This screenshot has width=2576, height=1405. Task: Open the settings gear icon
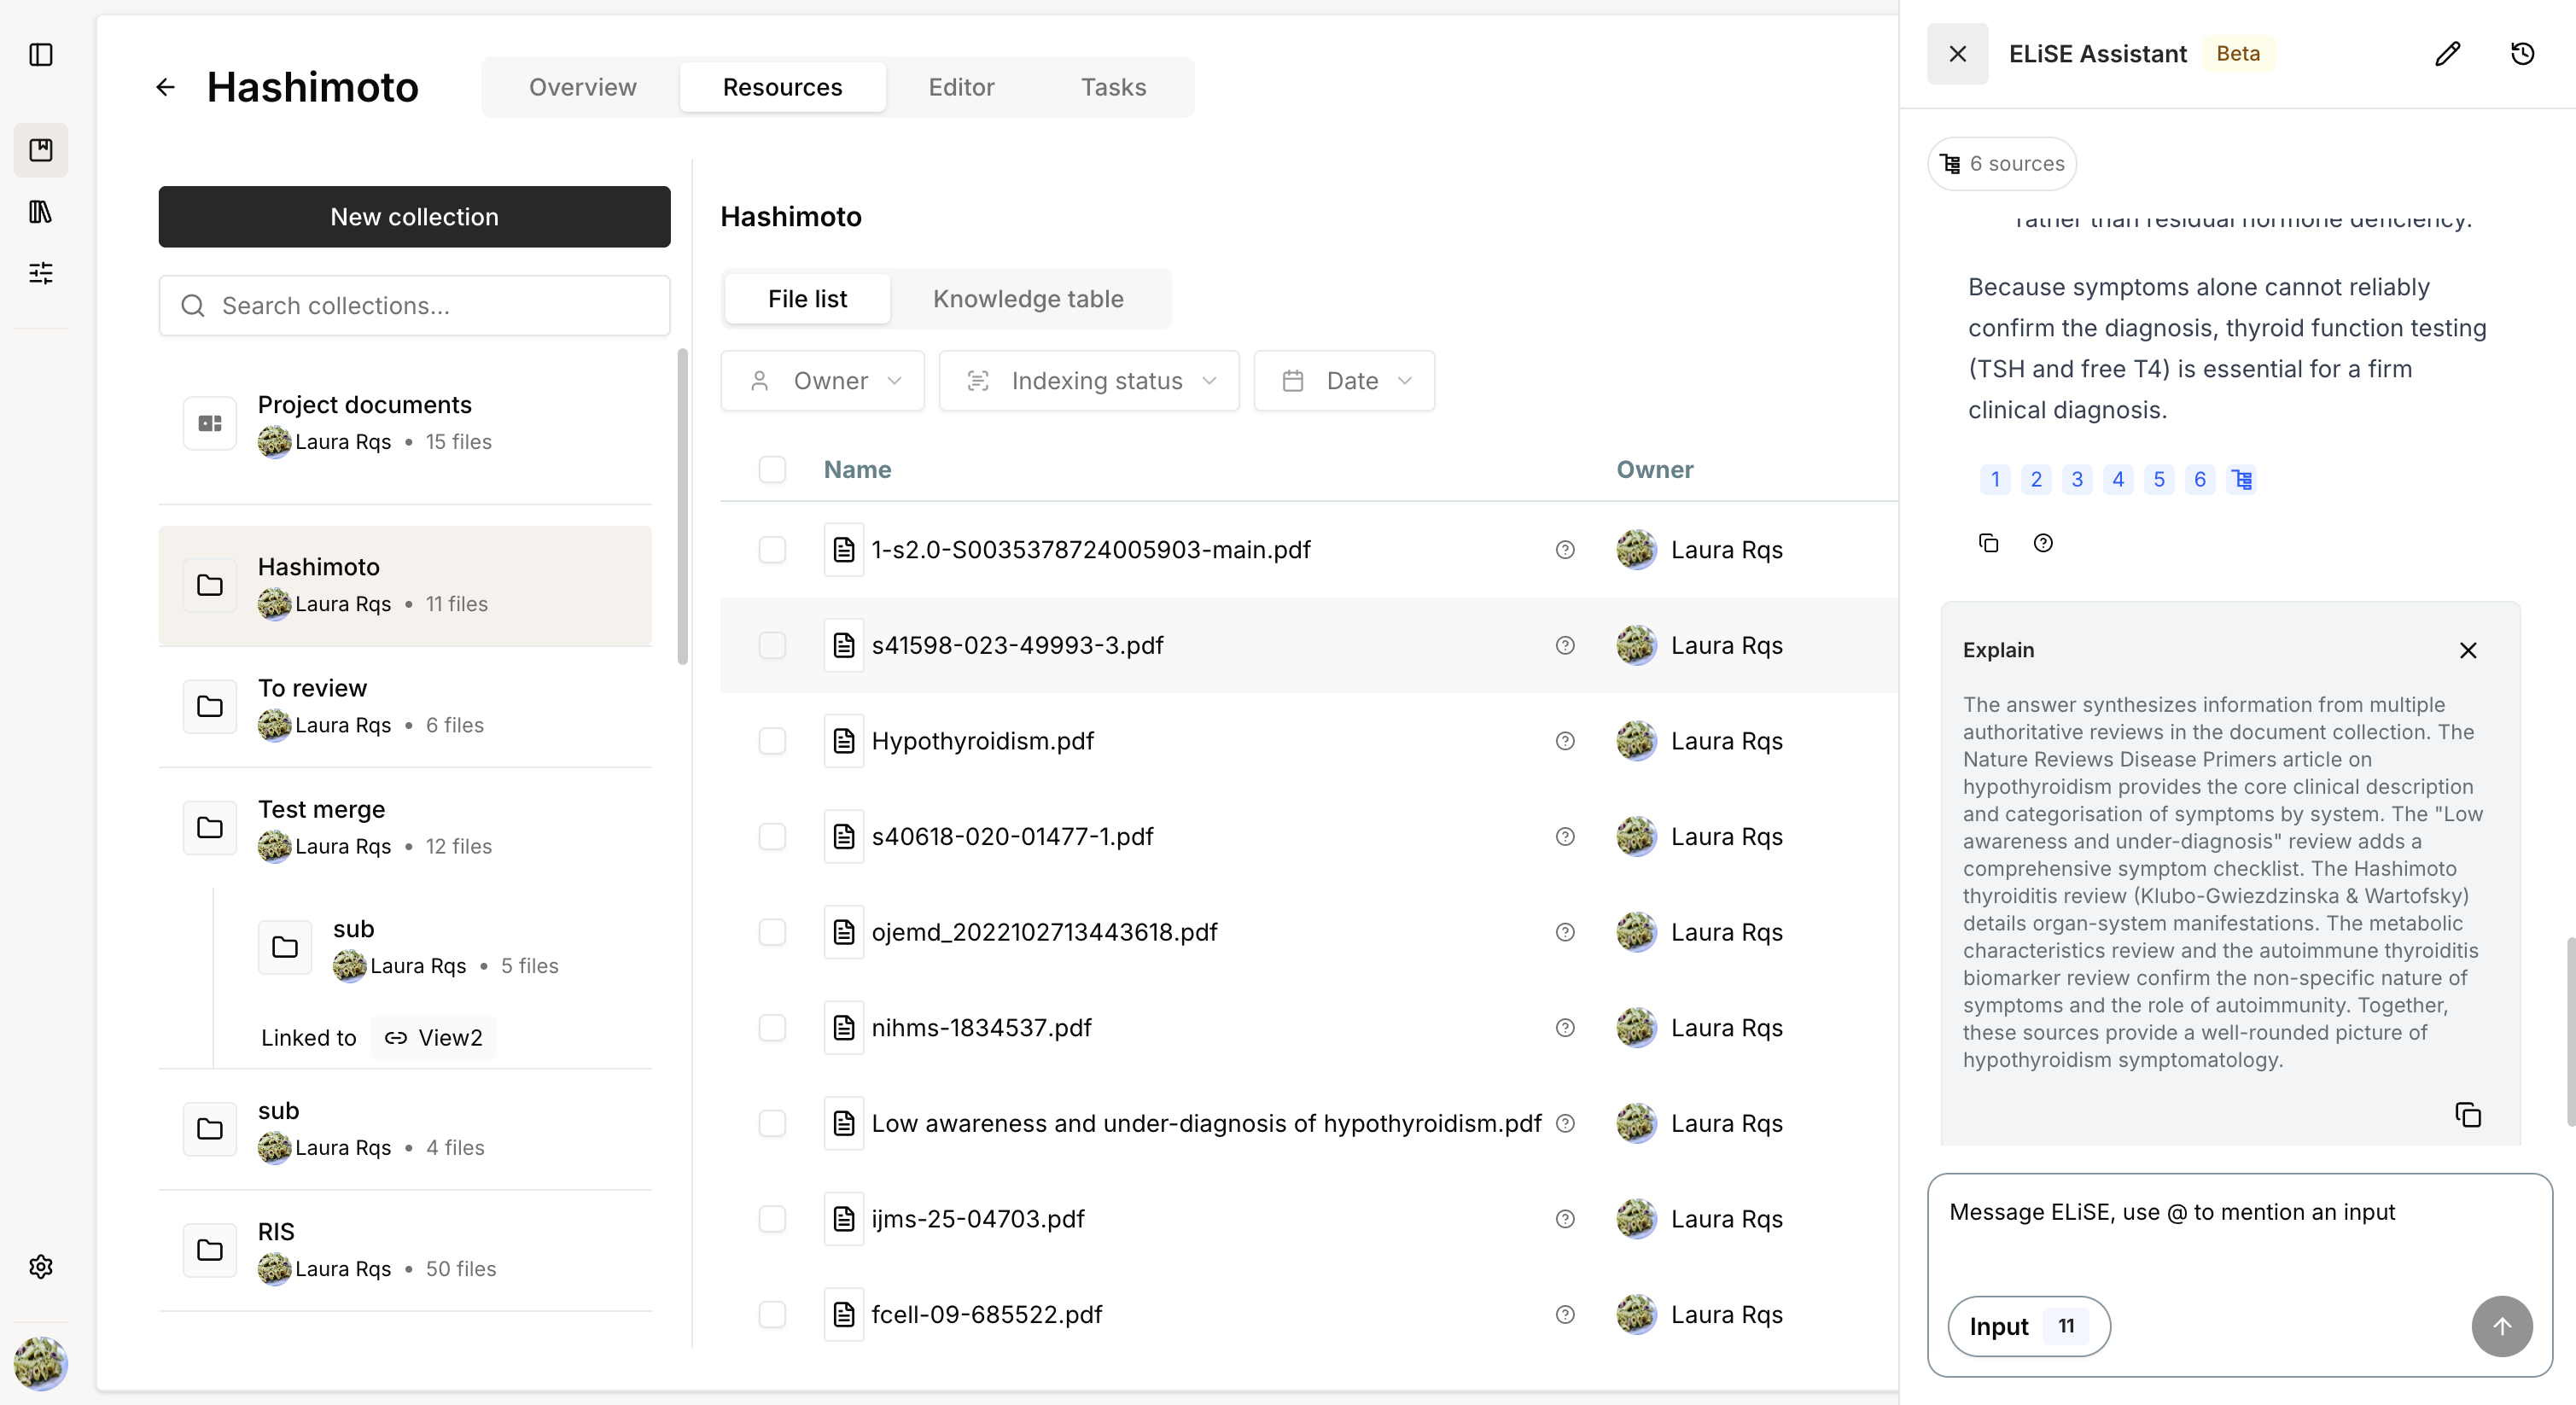coord(41,1266)
